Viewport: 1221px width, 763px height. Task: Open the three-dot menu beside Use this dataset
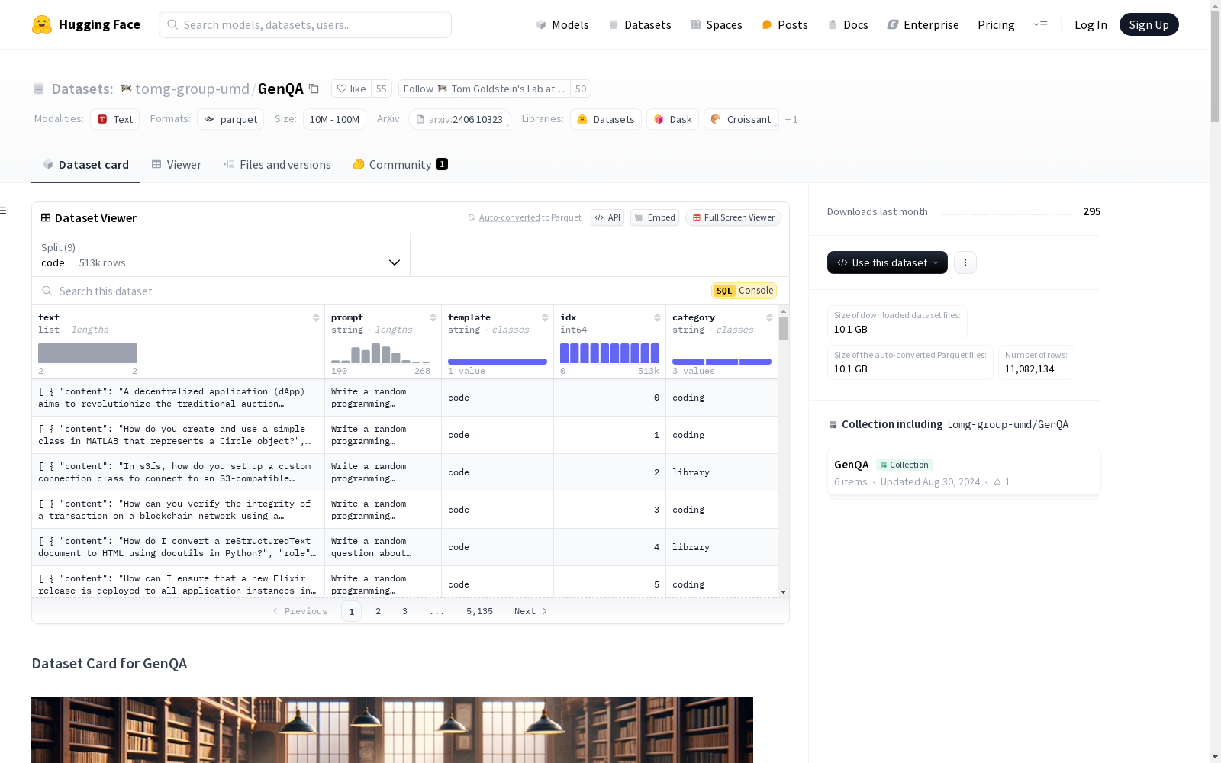tap(965, 262)
